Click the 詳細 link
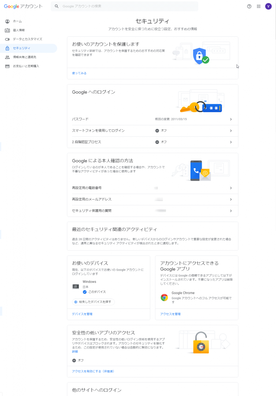Viewport: 276px width, 396px height. point(75,352)
